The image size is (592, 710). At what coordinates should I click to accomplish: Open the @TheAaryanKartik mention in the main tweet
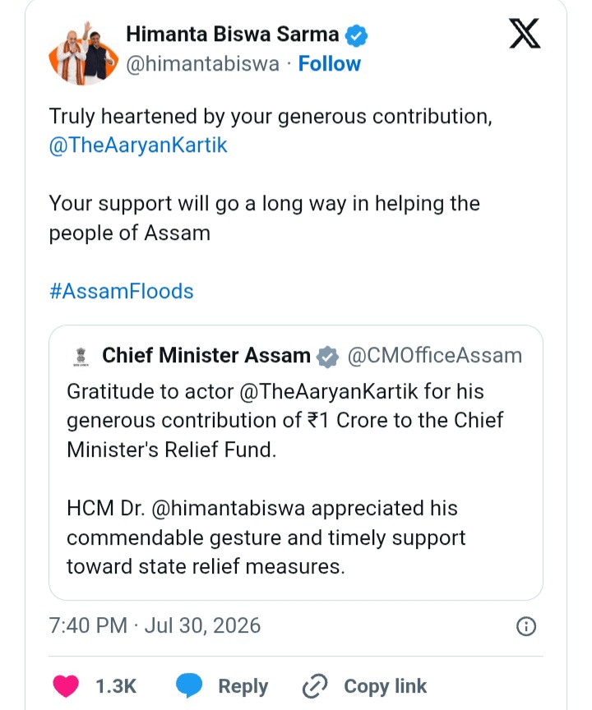coord(138,145)
